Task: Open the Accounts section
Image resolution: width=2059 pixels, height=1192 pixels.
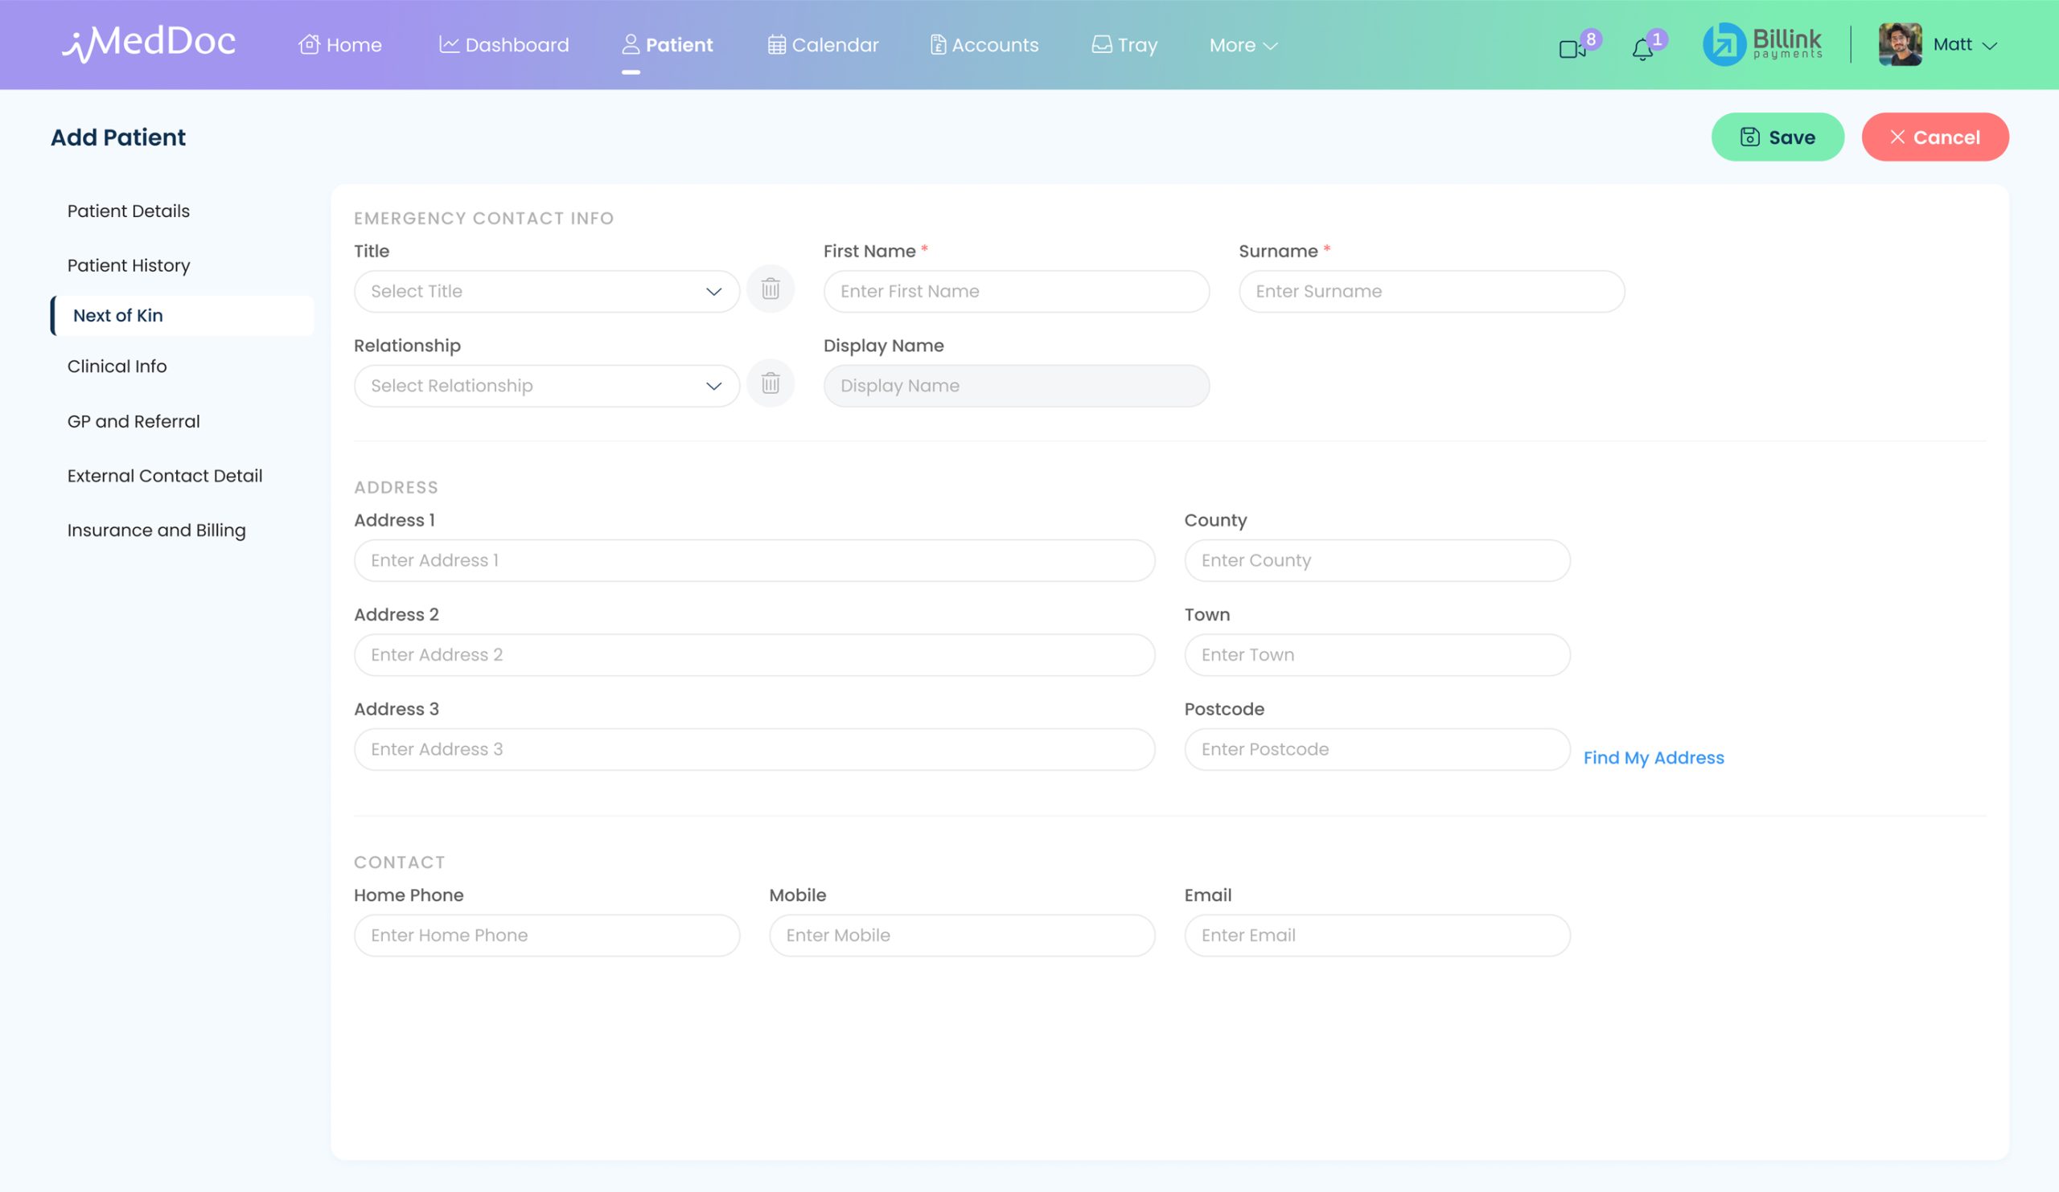Action: pos(984,44)
